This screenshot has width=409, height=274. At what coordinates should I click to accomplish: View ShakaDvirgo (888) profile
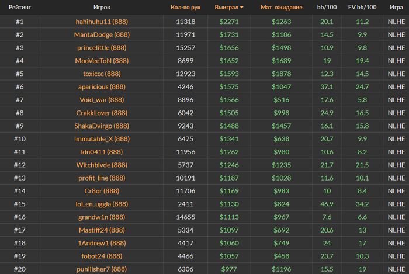(x=102, y=126)
